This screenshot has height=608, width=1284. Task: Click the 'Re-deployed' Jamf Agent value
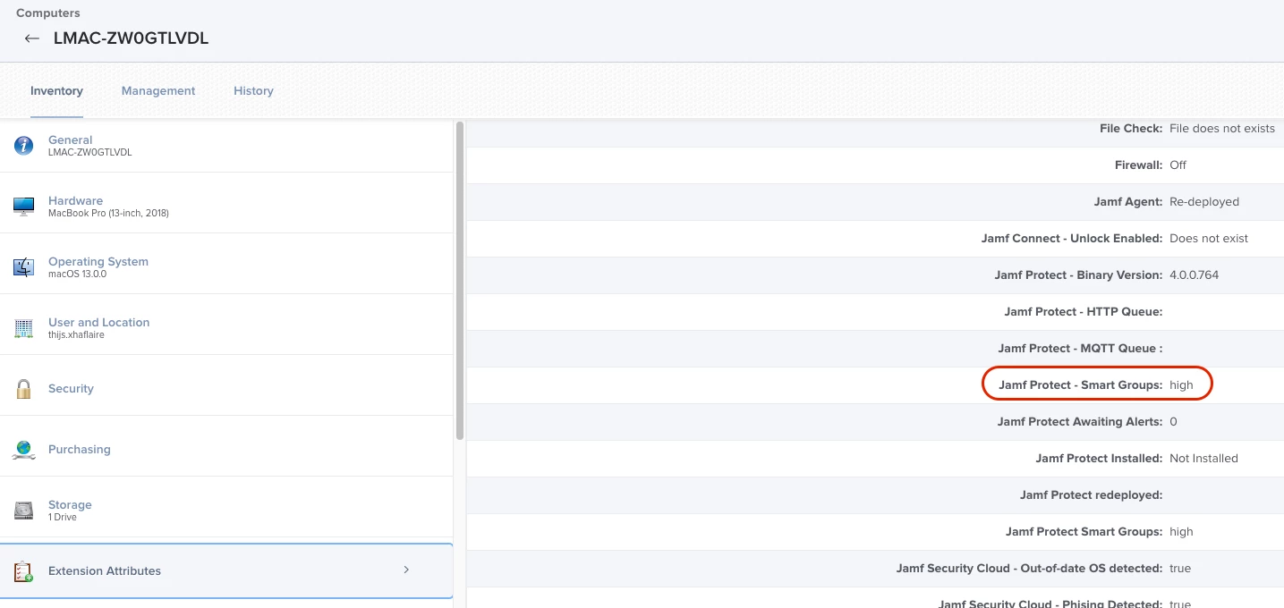pyautogui.click(x=1204, y=202)
